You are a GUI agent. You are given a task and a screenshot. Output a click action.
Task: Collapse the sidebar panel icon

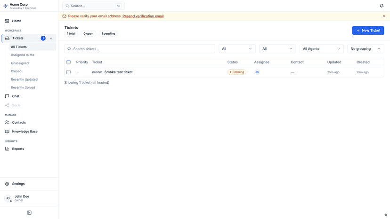point(29,212)
